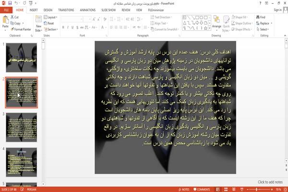Select slide 4 Guidelines thumbnail
This screenshot has width=288, height=192.
pyautogui.click(x=22, y=162)
